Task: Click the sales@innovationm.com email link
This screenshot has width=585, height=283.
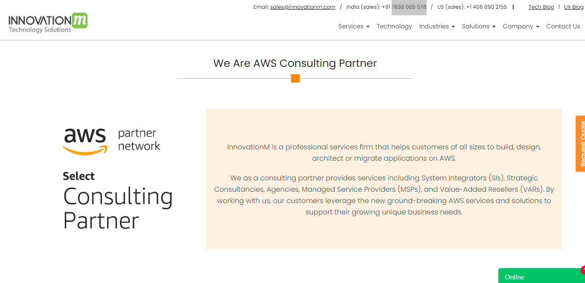Action: pyautogui.click(x=303, y=7)
